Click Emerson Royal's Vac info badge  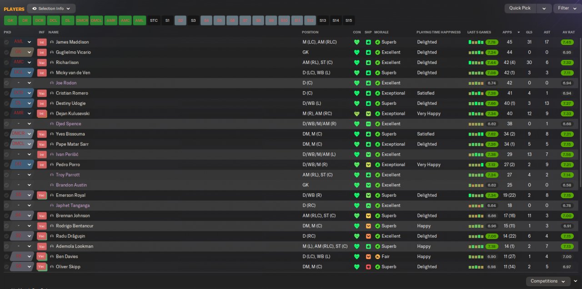[x=42, y=196]
